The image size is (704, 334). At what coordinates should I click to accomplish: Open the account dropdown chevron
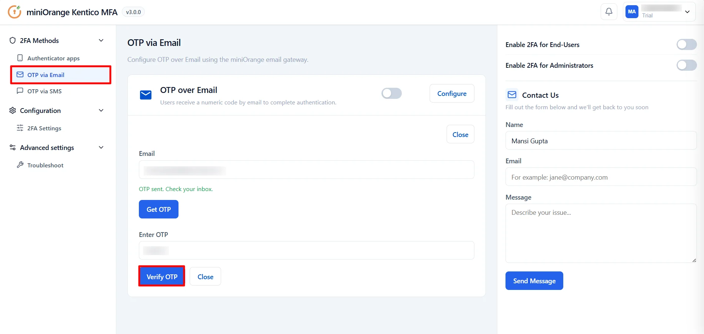coord(687,12)
